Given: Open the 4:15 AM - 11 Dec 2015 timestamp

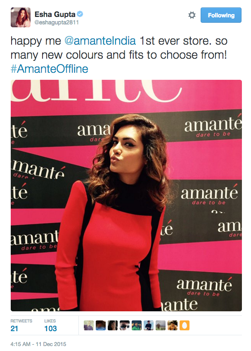Looking at the screenshot, I should click(x=38, y=344).
